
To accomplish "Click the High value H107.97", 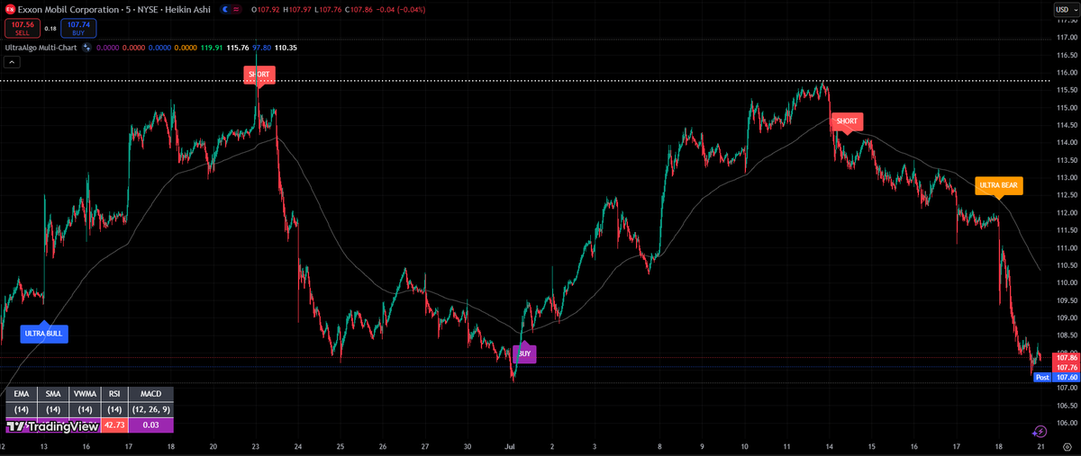I will [297, 9].
